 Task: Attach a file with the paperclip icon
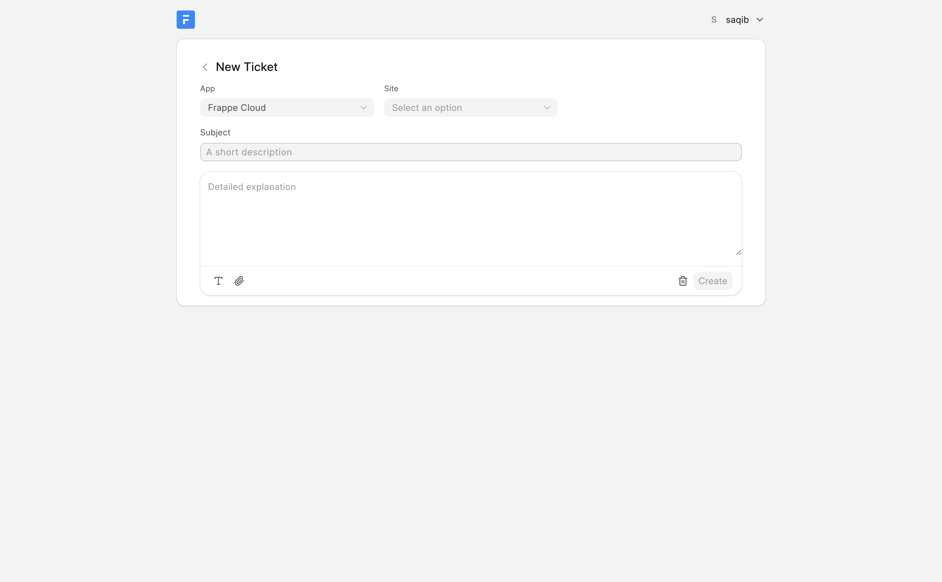(x=239, y=281)
